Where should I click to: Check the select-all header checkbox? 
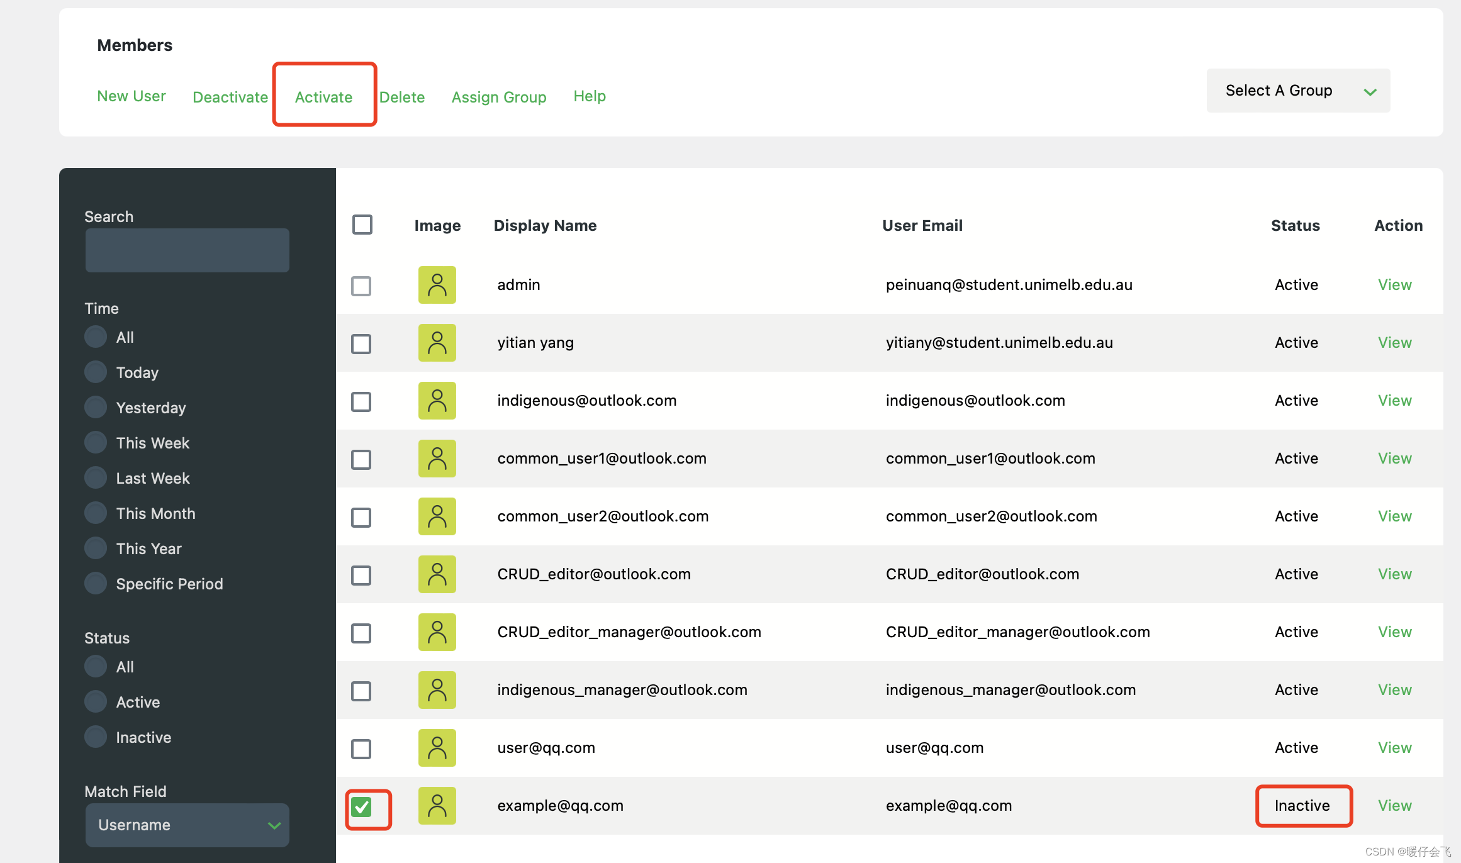tap(362, 225)
